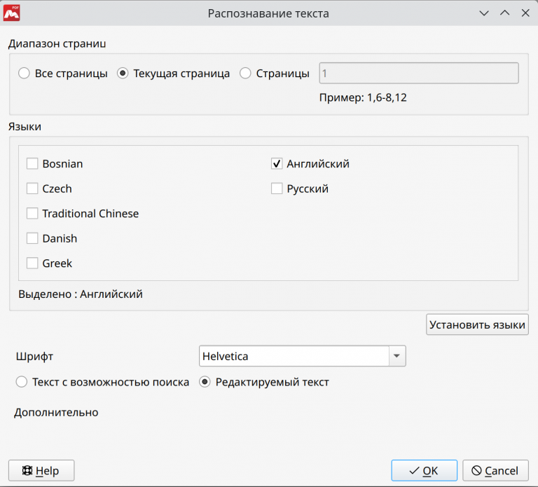Click the window keep-below chevron icon
Image resolution: width=538 pixels, height=487 pixels.
[x=483, y=13]
